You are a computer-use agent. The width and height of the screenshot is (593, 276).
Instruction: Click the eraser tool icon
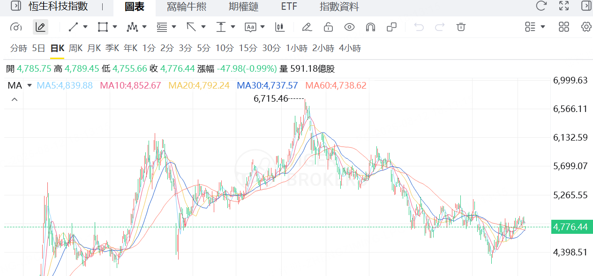tap(307, 27)
